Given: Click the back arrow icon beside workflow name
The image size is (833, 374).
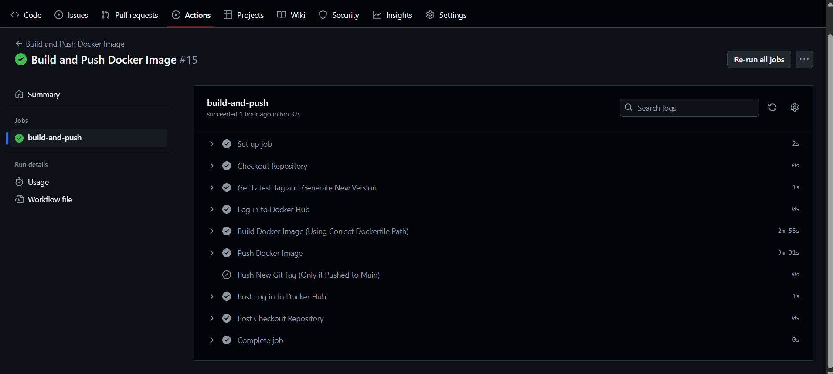Looking at the screenshot, I should click(19, 44).
